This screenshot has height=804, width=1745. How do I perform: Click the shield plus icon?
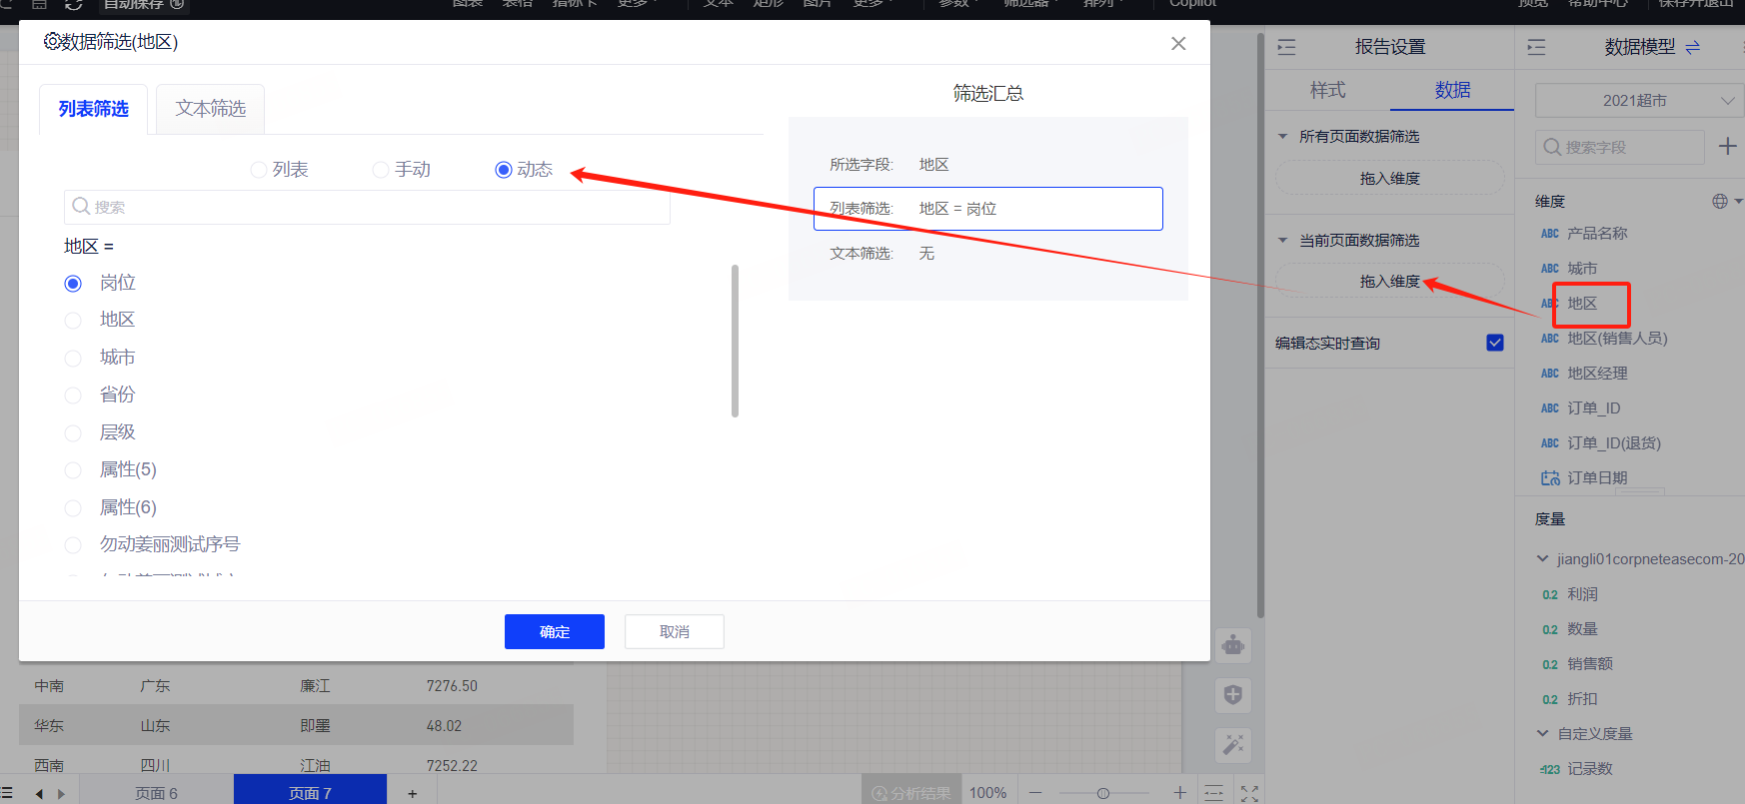point(1233,695)
